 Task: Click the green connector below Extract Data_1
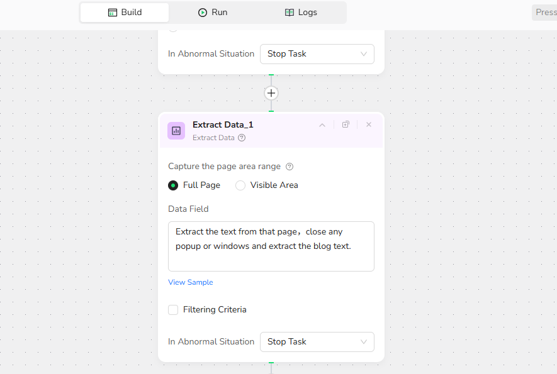click(271, 363)
